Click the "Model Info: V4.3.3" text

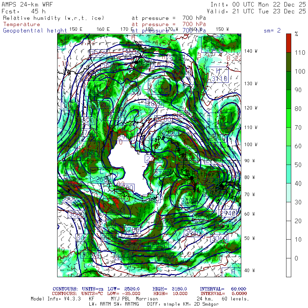click(56, 299)
